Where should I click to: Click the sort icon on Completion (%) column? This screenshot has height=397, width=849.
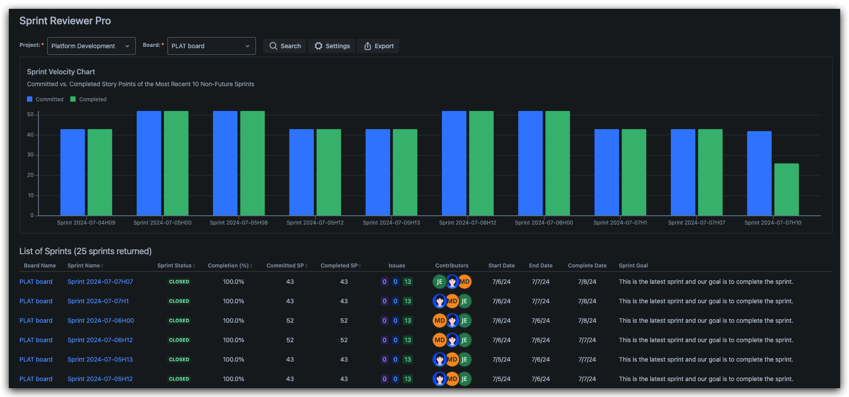[x=251, y=266]
